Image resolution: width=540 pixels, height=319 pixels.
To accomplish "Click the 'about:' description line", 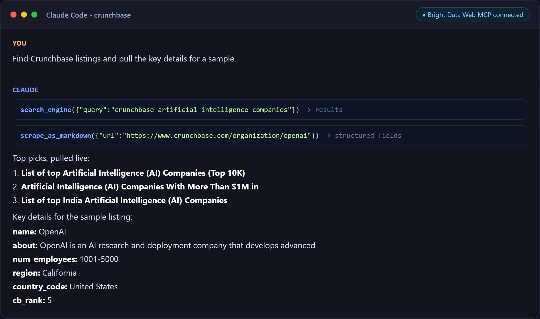I will [164, 245].
